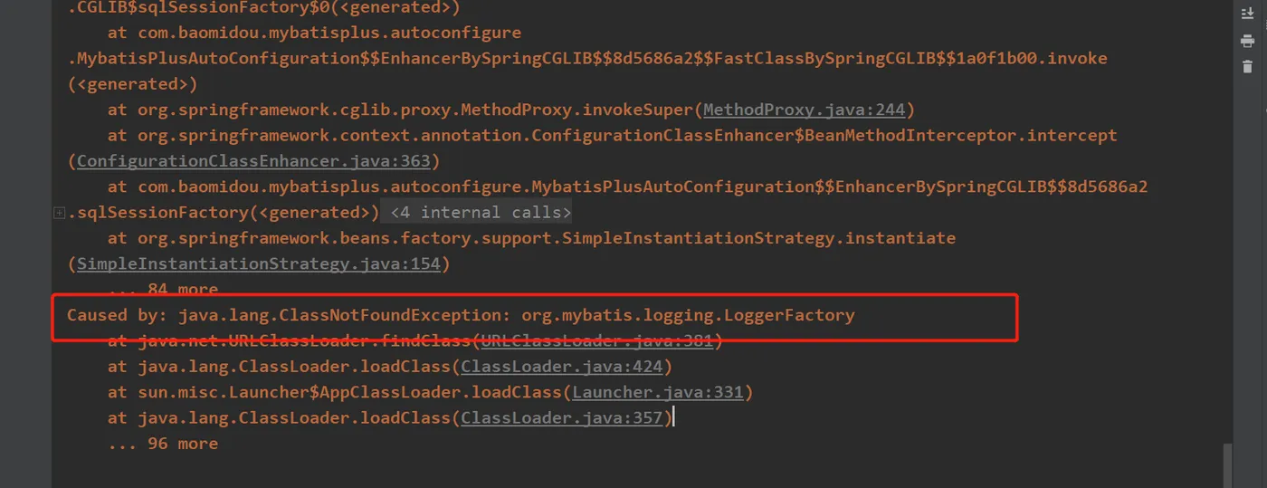Click the vertical scrollbar thumb of console
Image resolution: width=1267 pixels, height=488 pixels.
1227,465
